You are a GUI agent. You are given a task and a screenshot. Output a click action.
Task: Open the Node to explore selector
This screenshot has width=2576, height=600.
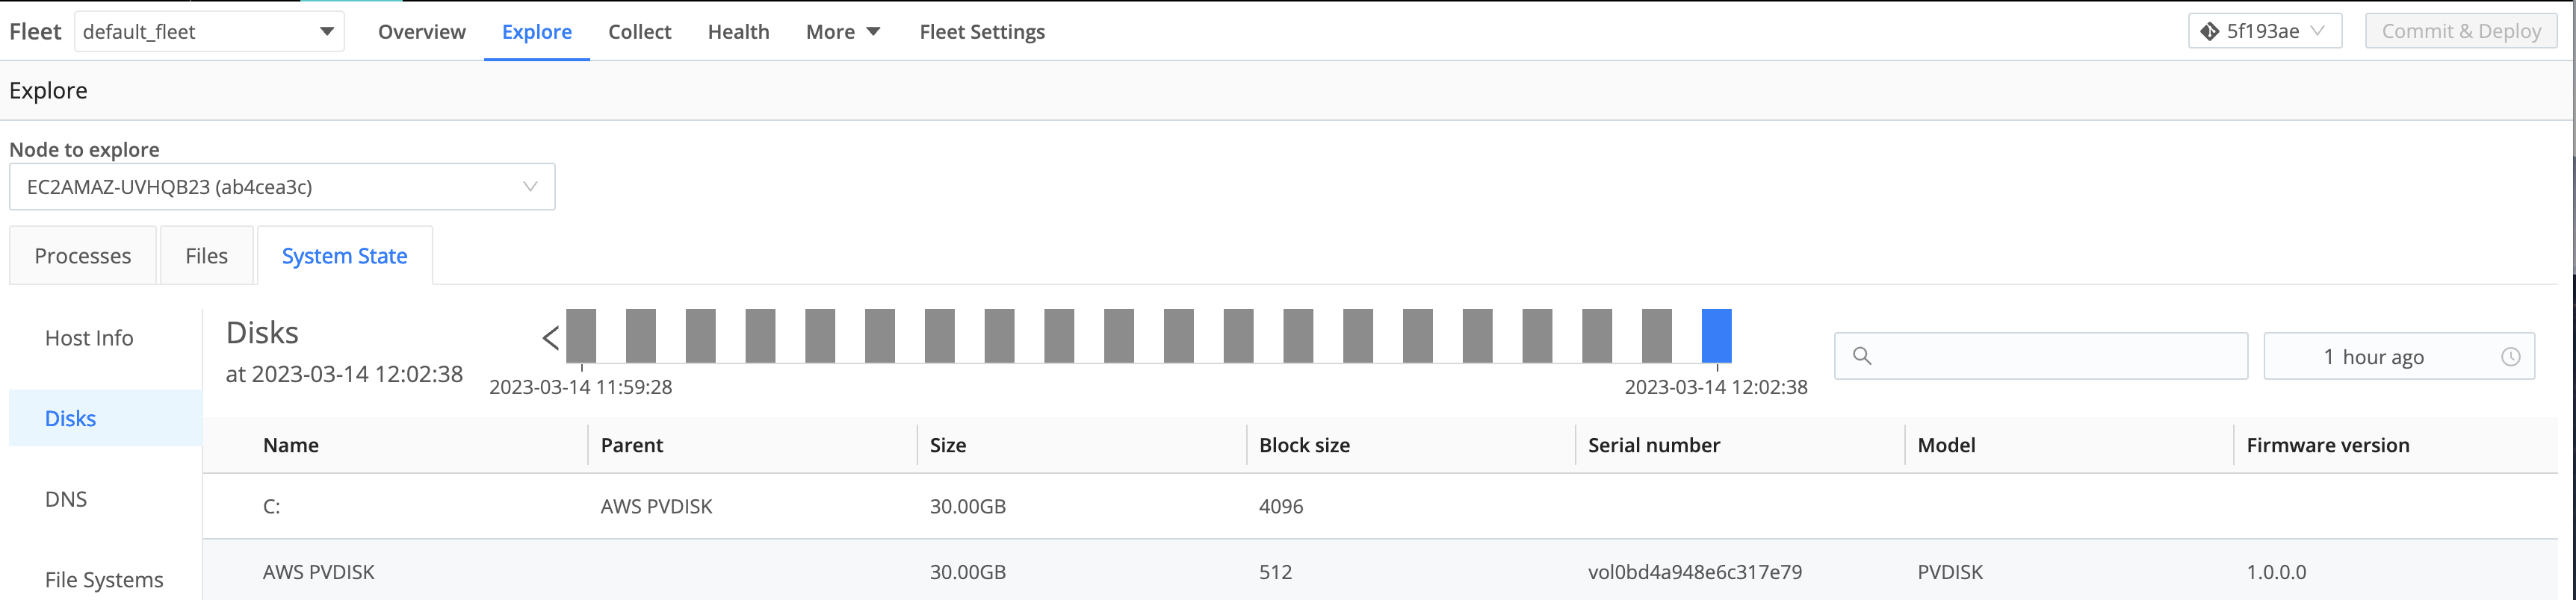click(x=282, y=188)
